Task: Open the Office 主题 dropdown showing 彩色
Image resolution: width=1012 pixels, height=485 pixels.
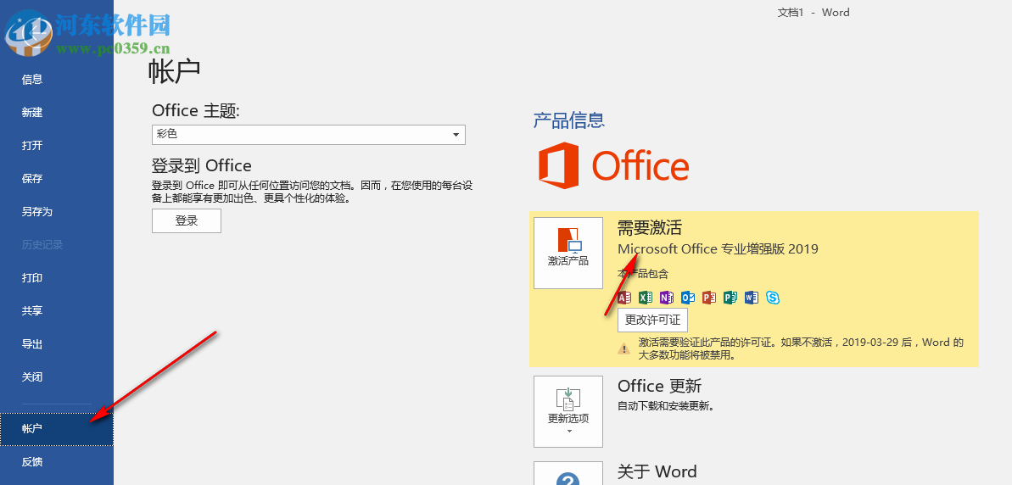Action: (x=309, y=135)
